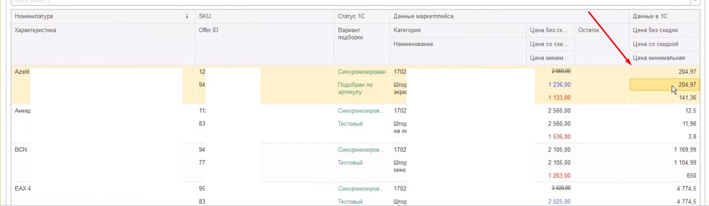Click the 141,36 minimum price cell
Viewport: 709px width, 206px height.
point(664,98)
